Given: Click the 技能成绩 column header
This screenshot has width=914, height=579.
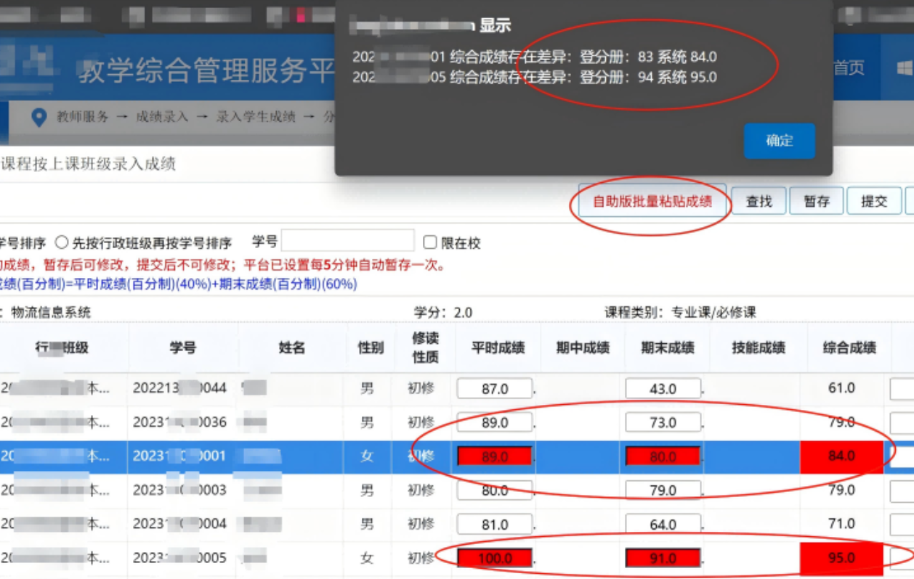Looking at the screenshot, I should tap(759, 348).
